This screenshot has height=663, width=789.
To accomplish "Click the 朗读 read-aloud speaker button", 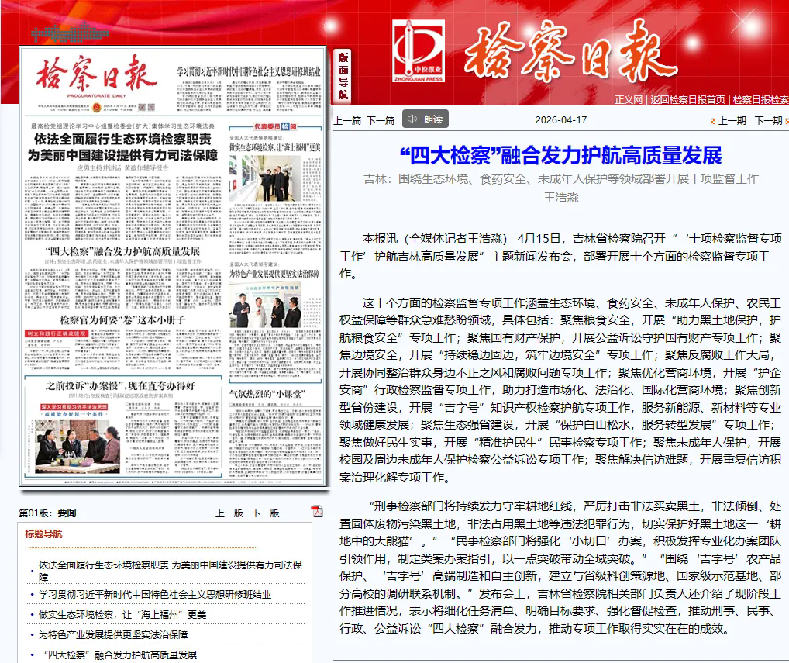I will point(425,119).
